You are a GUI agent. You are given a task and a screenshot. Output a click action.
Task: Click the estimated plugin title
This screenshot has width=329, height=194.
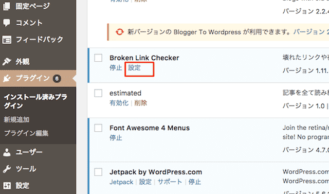click(125, 93)
